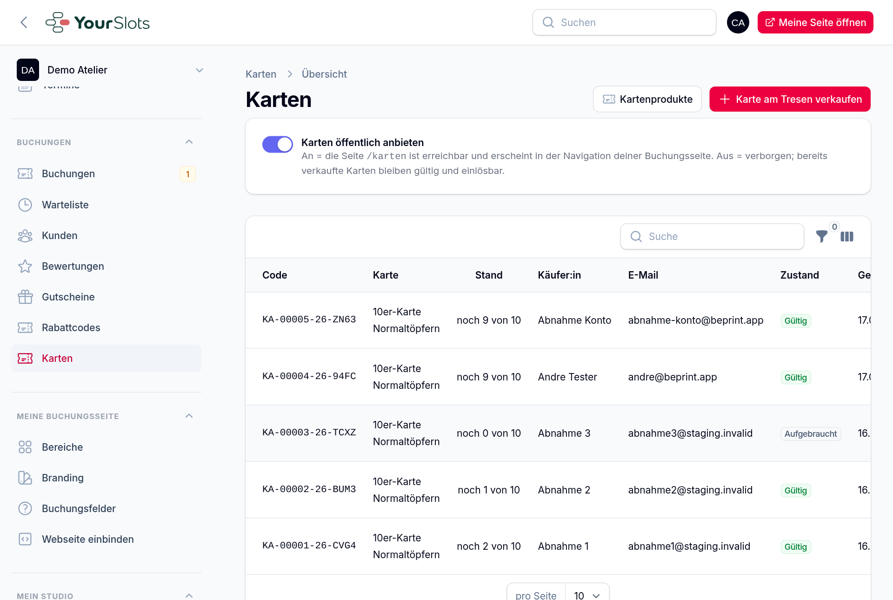Click the Kunden people icon
This screenshot has width=893, height=600.
click(25, 235)
